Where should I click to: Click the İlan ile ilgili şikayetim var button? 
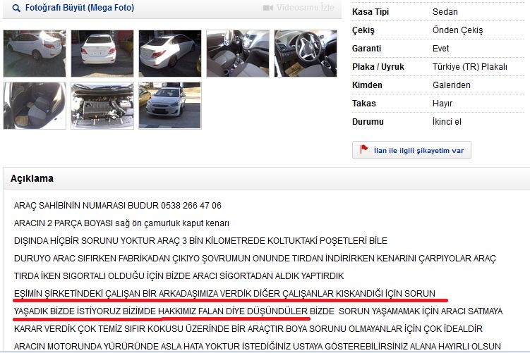pyautogui.click(x=411, y=150)
